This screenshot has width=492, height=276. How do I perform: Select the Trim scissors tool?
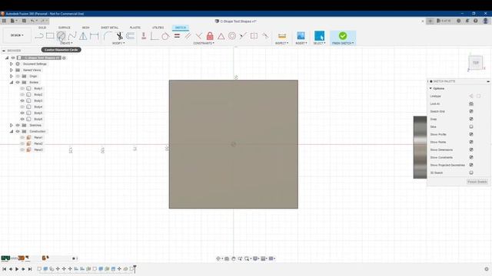119,36
